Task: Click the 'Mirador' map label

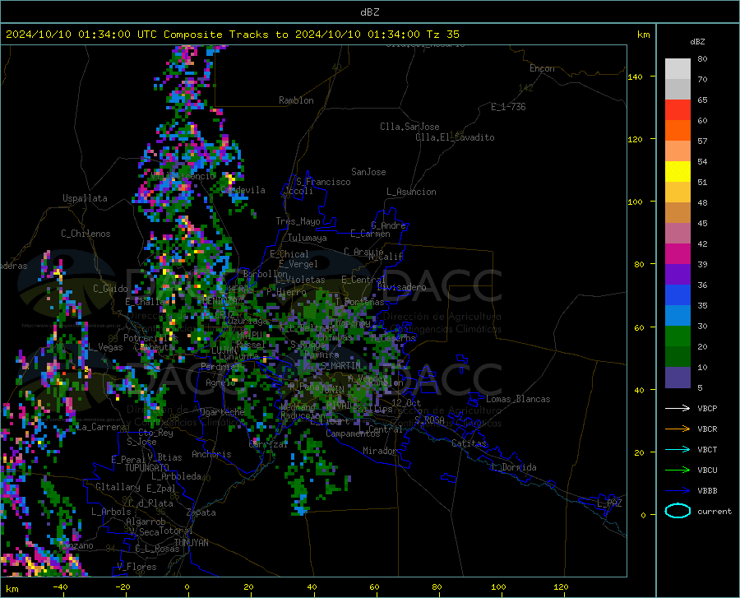Action: point(380,451)
